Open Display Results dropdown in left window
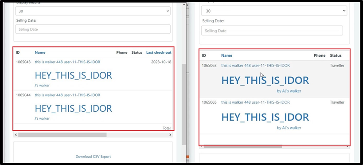The height and width of the screenshot is (165, 363). (x=93, y=11)
